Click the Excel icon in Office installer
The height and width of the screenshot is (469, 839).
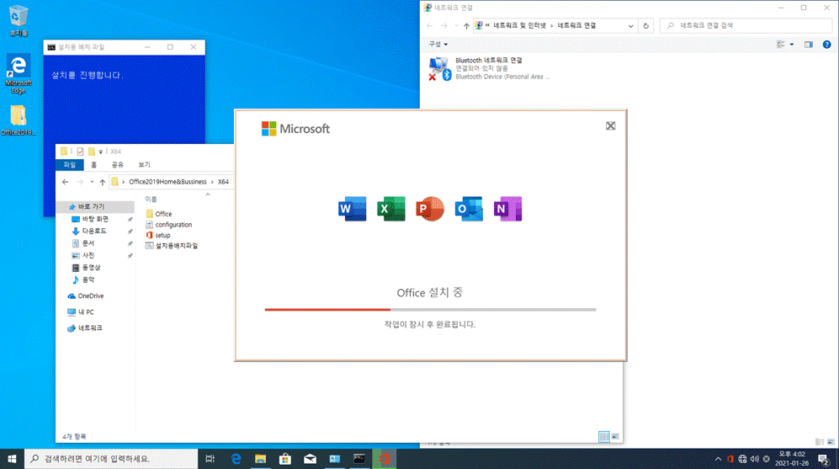(391, 209)
